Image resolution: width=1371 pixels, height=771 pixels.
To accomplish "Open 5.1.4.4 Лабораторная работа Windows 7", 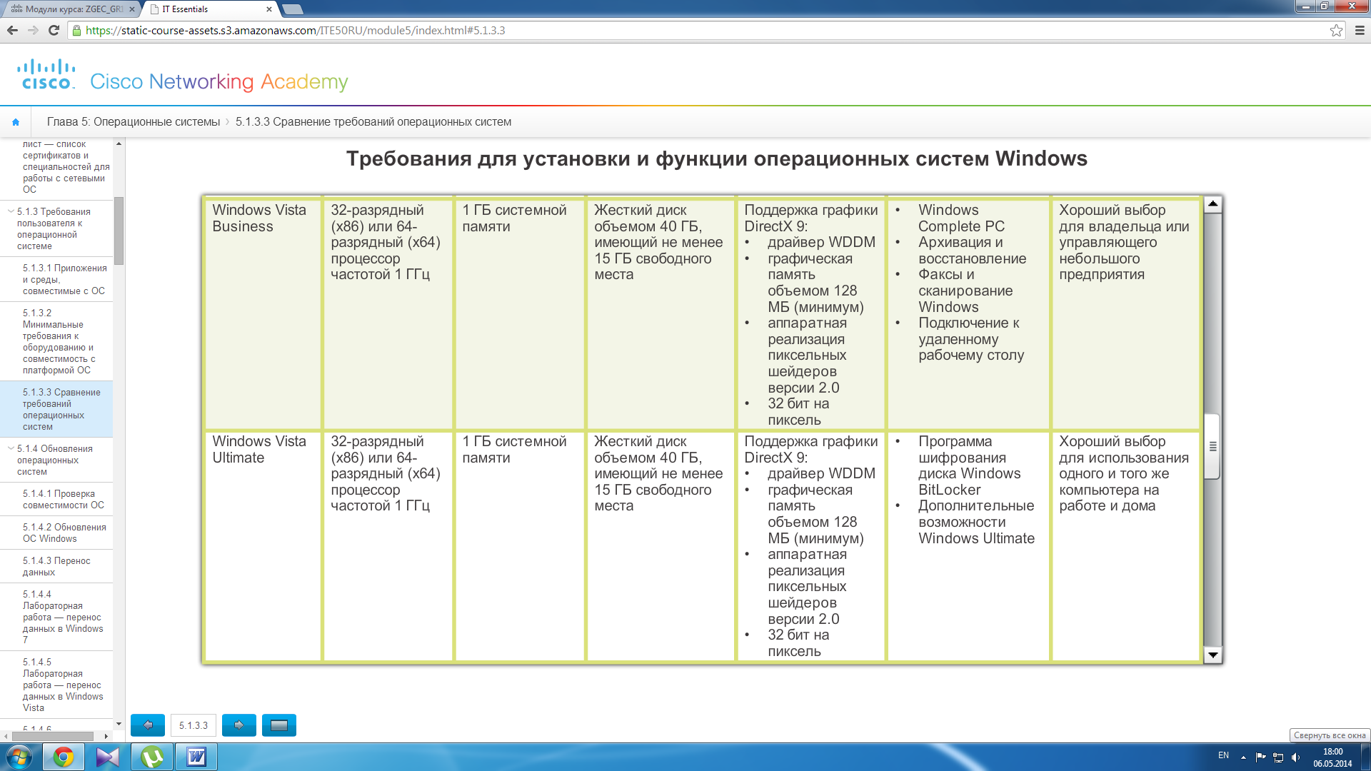I will [x=63, y=617].
